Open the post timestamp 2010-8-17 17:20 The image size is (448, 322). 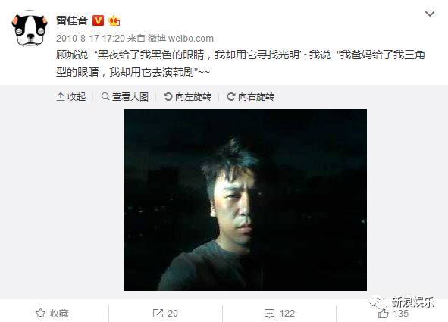(90, 39)
